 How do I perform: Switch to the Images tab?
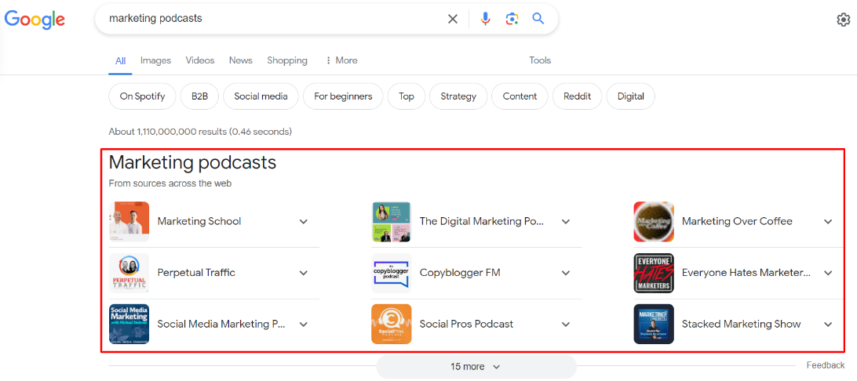pyautogui.click(x=155, y=60)
